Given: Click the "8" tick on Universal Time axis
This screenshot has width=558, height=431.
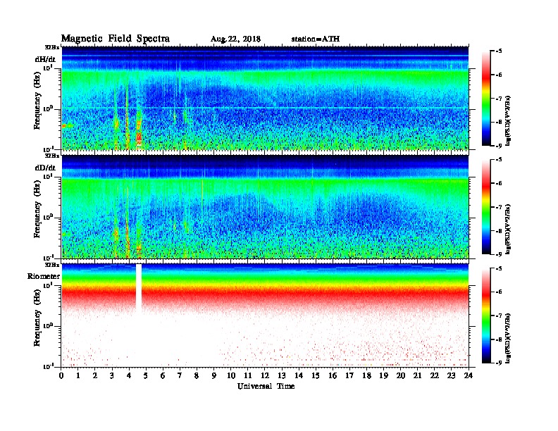Looking at the screenshot, I should tap(197, 375).
